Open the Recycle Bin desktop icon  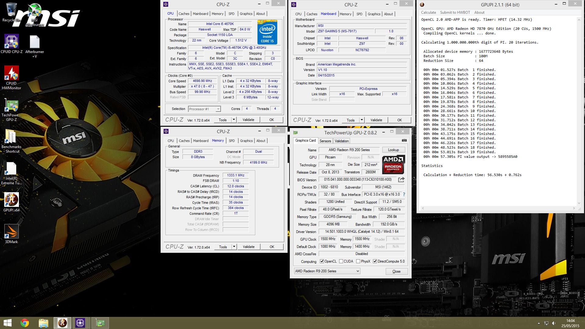coord(11,12)
